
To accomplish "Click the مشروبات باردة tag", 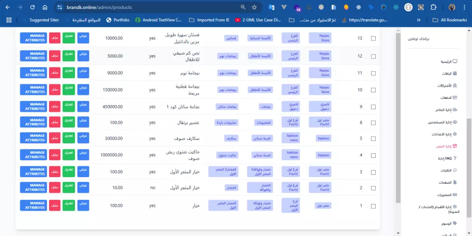I will click(x=227, y=122).
